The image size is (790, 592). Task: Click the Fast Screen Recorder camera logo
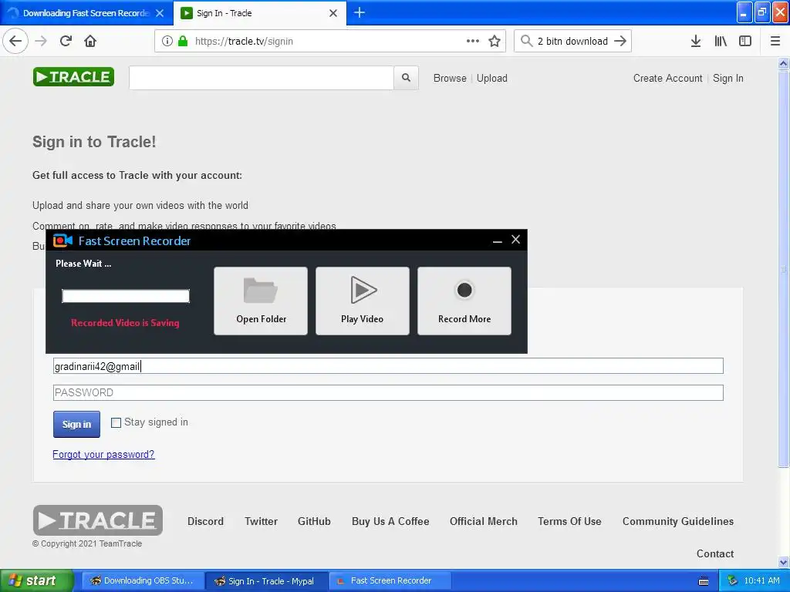(x=62, y=240)
